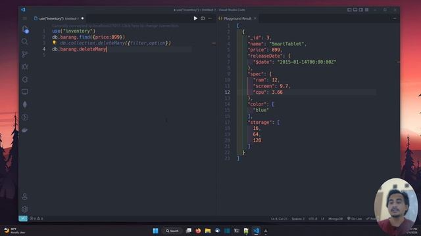Open the Extensions view in activity bar

[25, 79]
